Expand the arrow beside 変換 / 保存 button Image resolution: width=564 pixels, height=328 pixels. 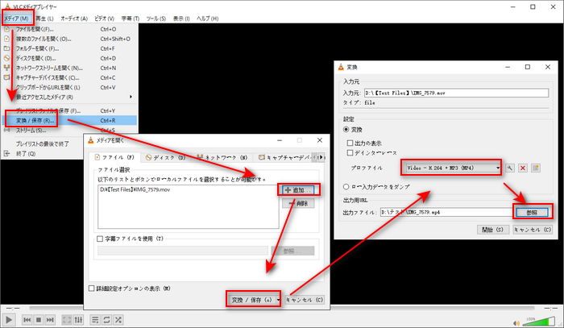pos(279,300)
